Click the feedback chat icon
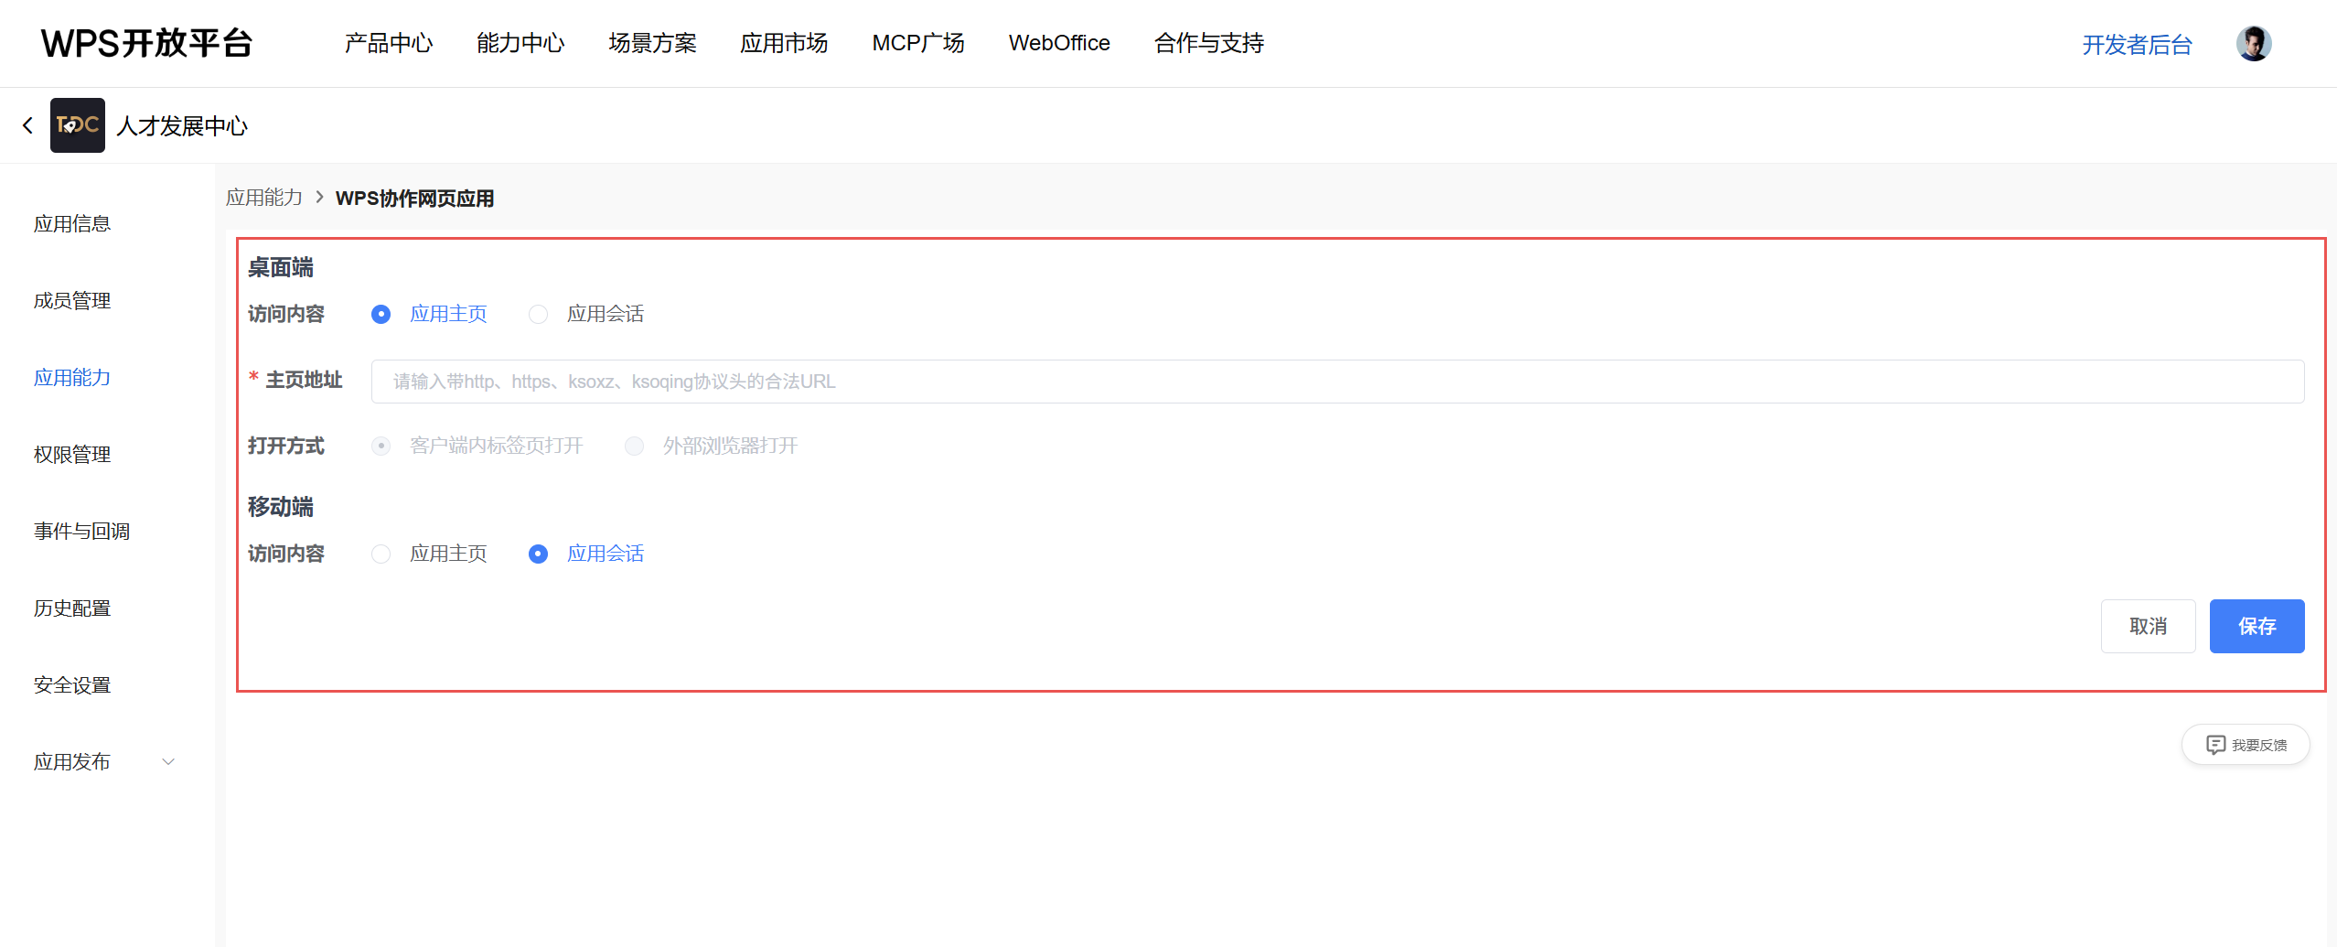The image size is (2337, 947). tap(2214, 745)
